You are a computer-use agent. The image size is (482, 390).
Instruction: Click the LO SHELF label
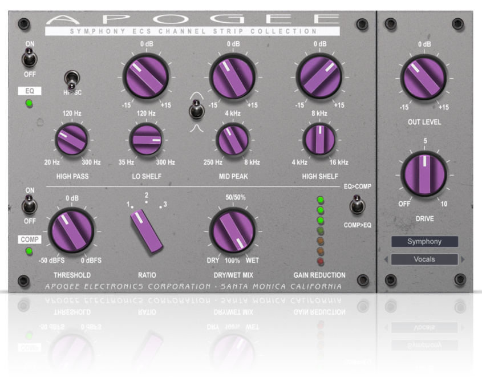tap(147, 176)
